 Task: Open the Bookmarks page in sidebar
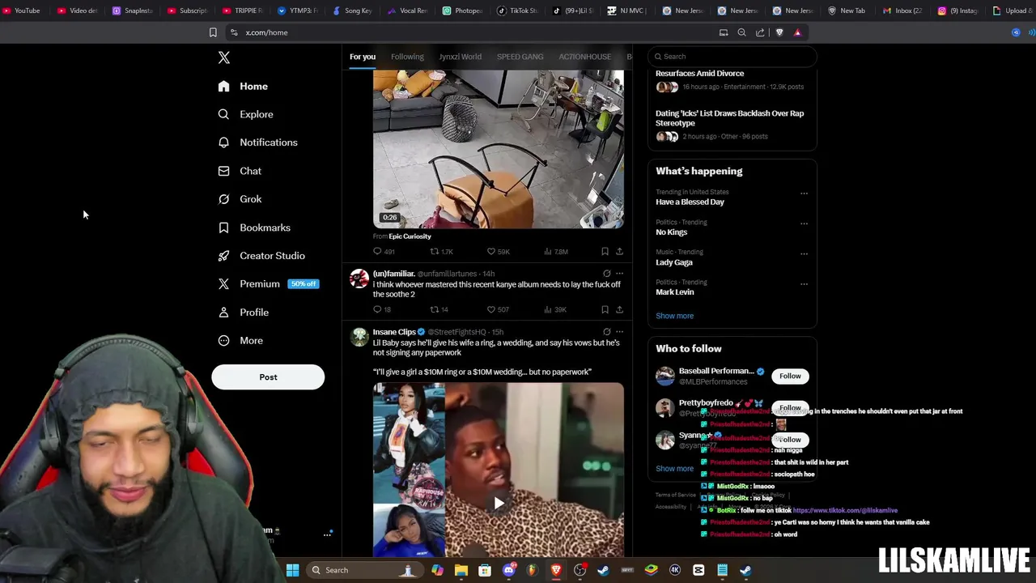[x=254, y=228]
